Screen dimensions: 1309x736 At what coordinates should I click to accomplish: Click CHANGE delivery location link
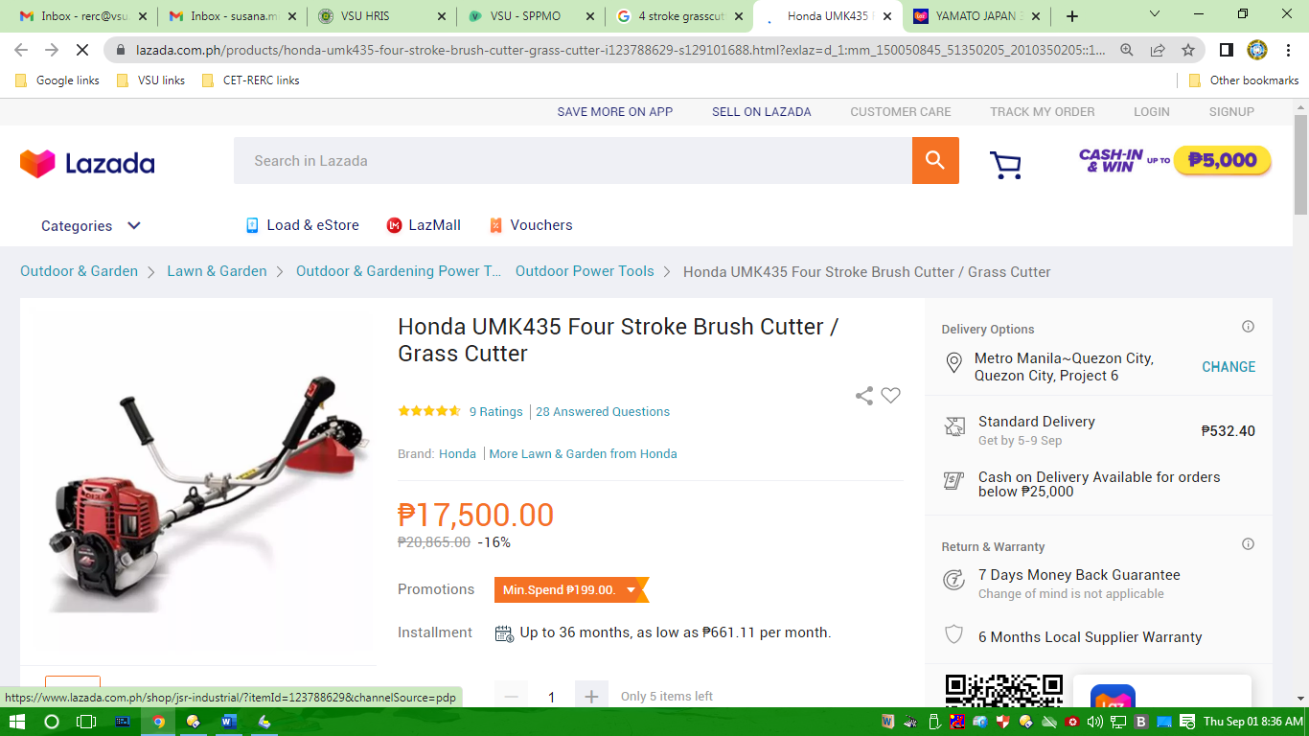pyautogui.click(x=1229, y=367)
